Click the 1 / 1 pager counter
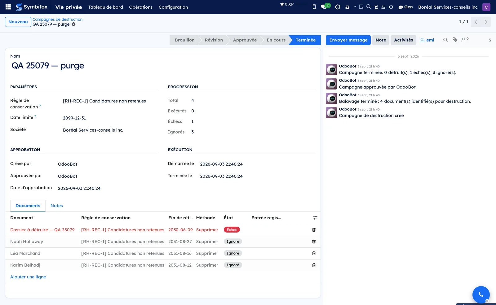The height and width of the screenshot is (305, 496). (464, 22)
